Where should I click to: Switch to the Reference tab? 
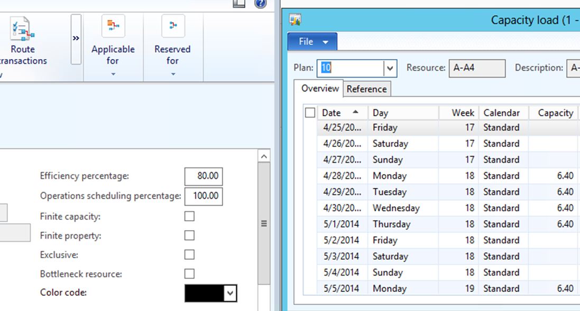pos(366,89)
